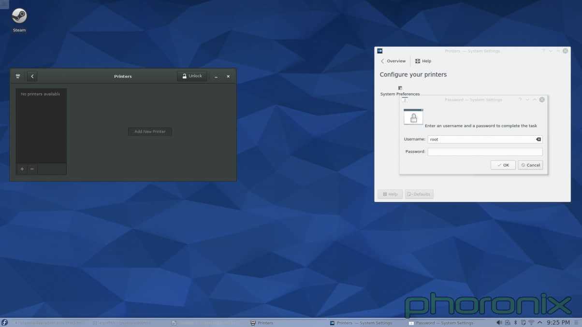Clear the Username field using its clear icon
Screen dimensions: 582x327
coord(538,139)
